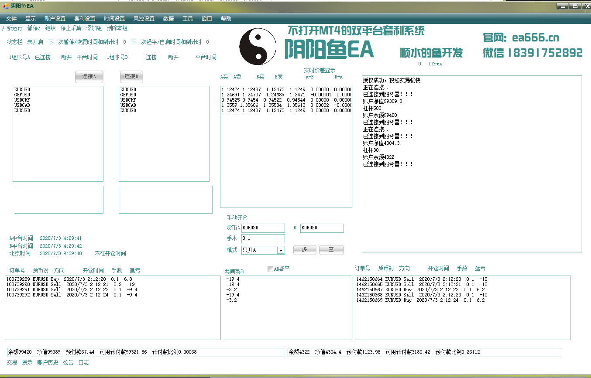Select order 1462150668 row
The width and height of the screenshot is (591, 378).
pyautogui.click(x=463, y=295)
